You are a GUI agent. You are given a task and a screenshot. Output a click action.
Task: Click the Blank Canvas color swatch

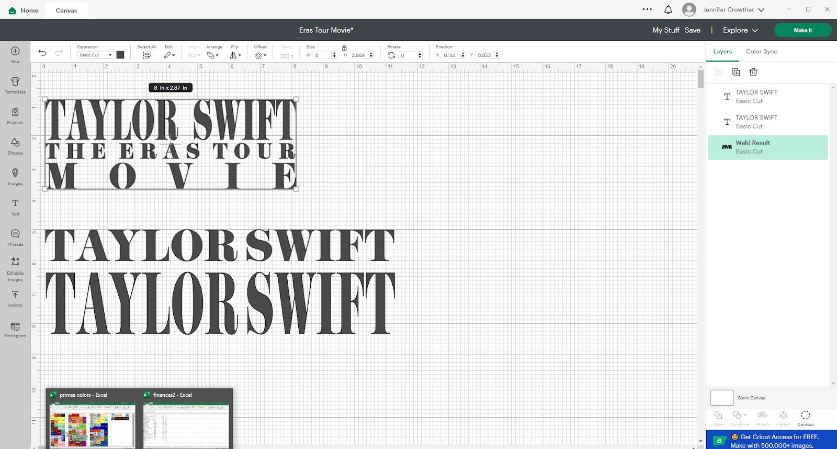click(x=722, y=398)
